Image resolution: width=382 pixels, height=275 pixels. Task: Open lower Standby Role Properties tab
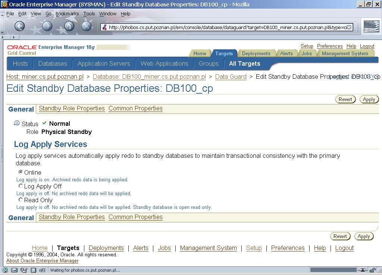tap(72, 217)
